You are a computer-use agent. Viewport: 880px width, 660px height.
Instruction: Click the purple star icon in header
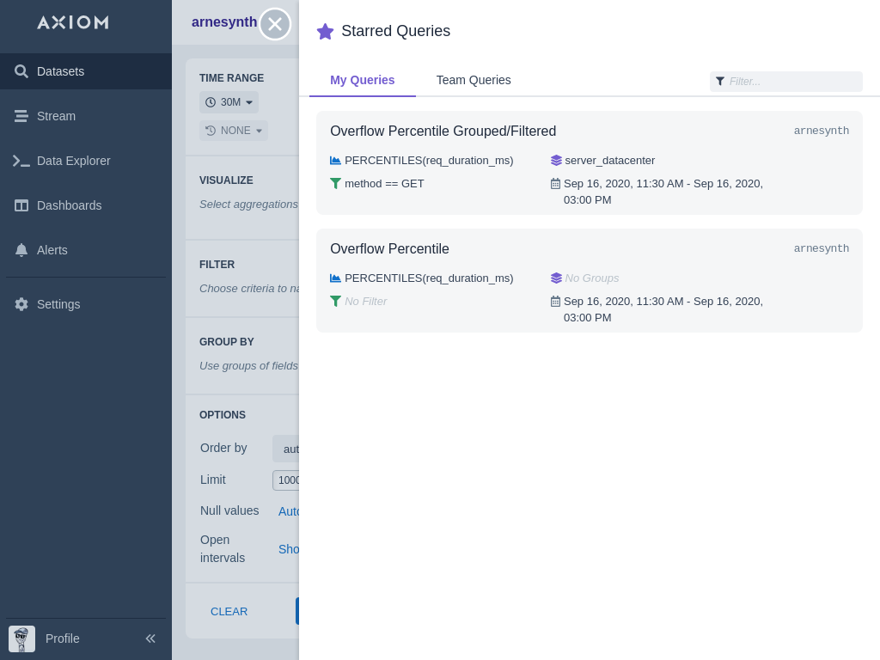[x=325, y=32]
